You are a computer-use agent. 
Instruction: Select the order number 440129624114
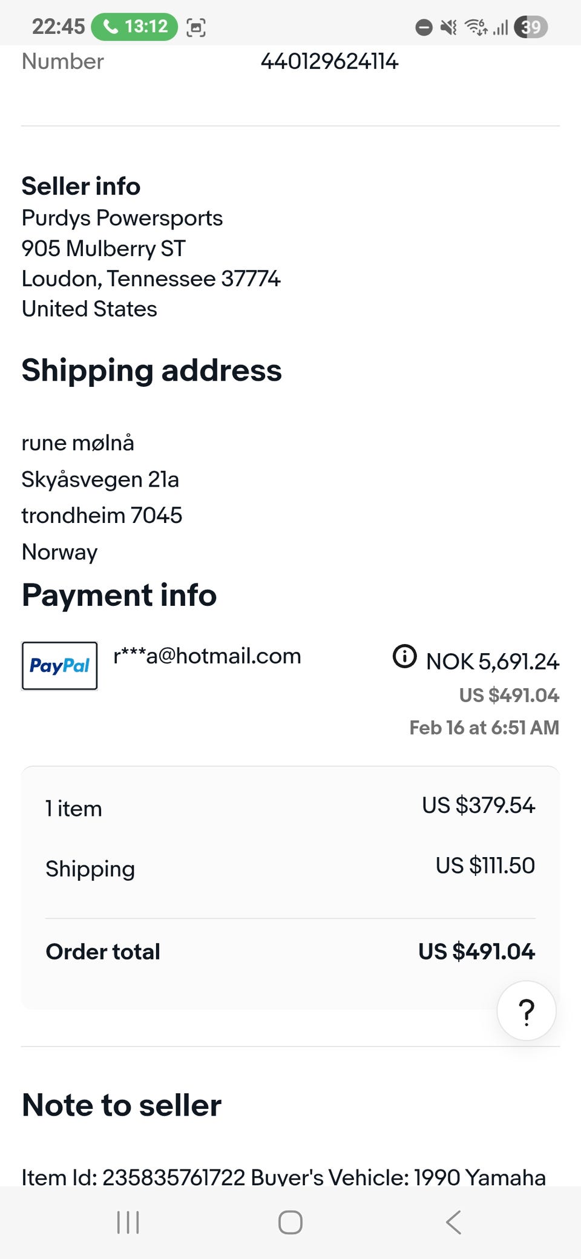tap(329, 61)
